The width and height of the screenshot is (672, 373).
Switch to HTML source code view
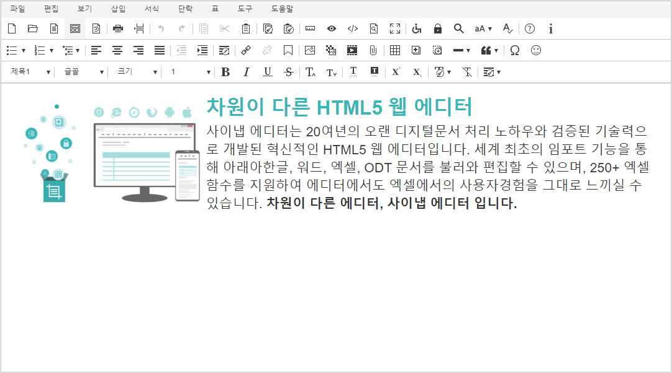pos(353,29)
